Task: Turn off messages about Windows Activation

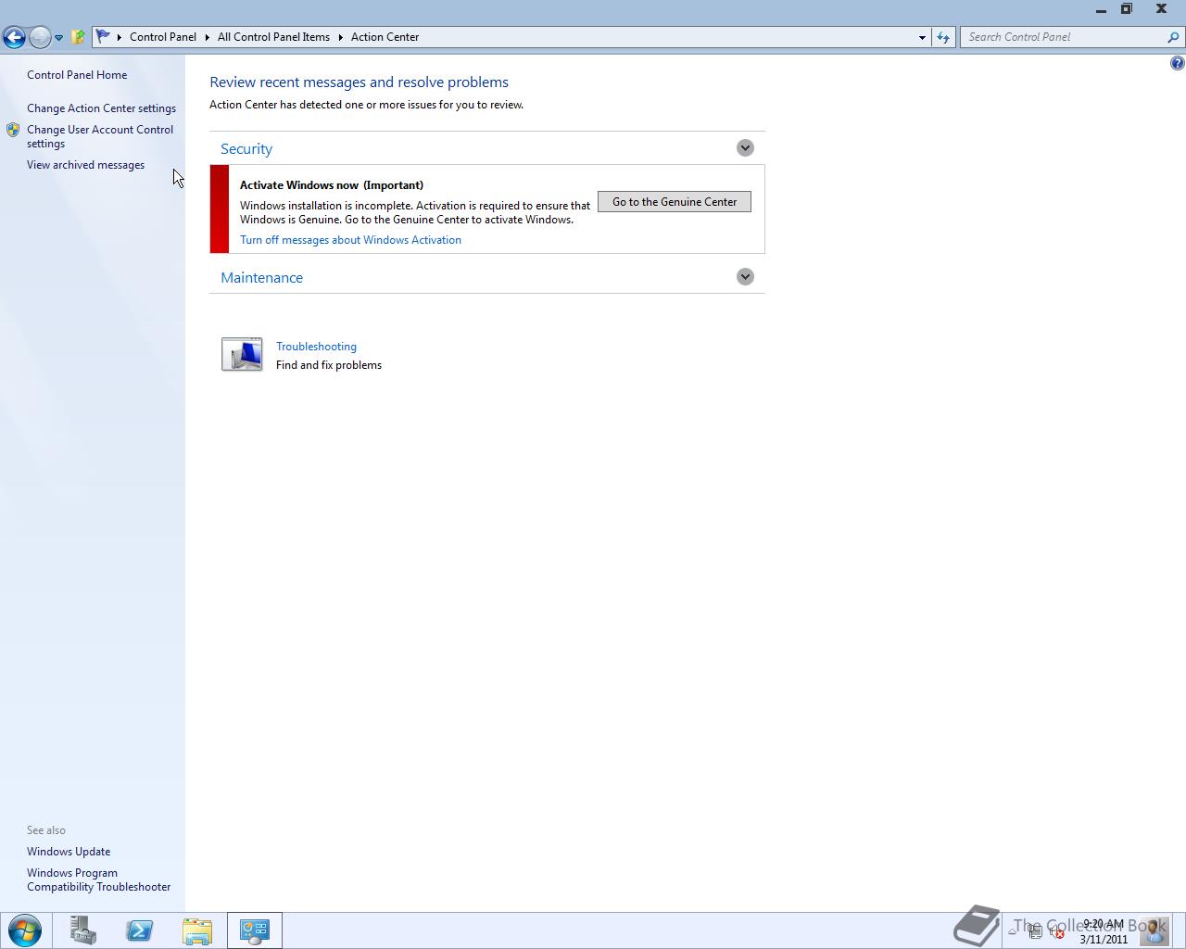Action: pyautogui.click(x=350, y=240)
